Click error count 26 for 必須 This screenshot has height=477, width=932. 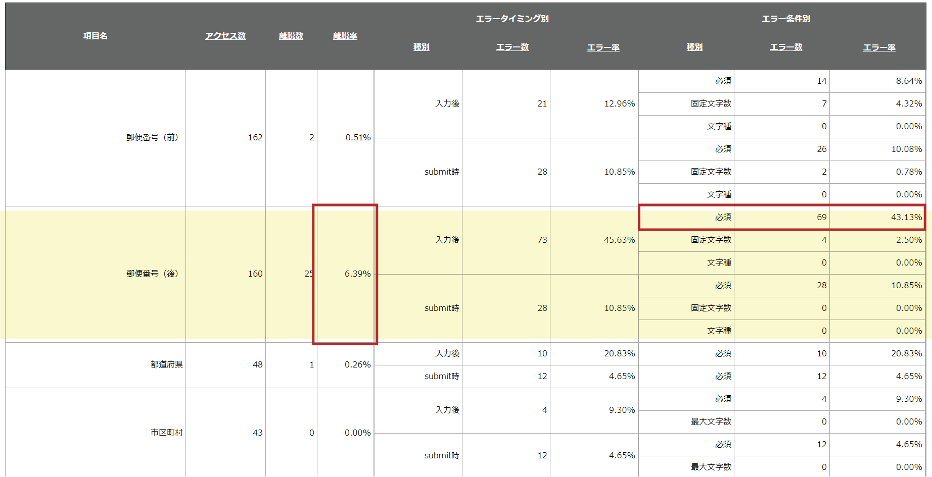tap(822, 149)
